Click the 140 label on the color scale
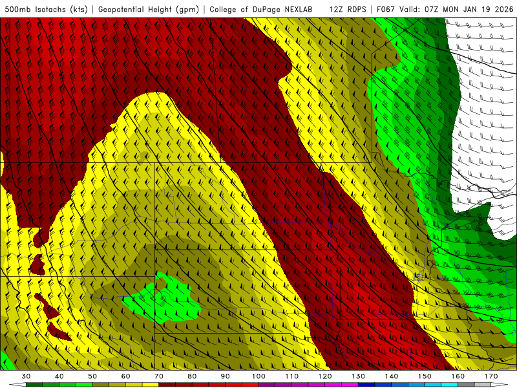Image resolution: width=517 pixels, height=388 pixels. pyautogui.click(x=392, y=376)
